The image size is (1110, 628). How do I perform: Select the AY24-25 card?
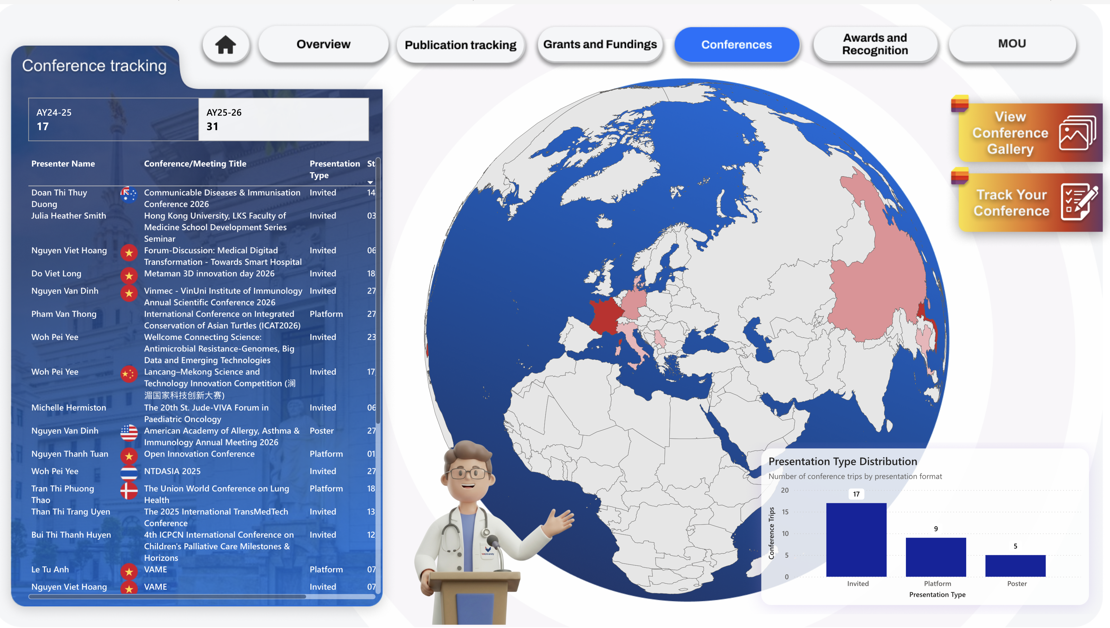click(x=114, y=119)
